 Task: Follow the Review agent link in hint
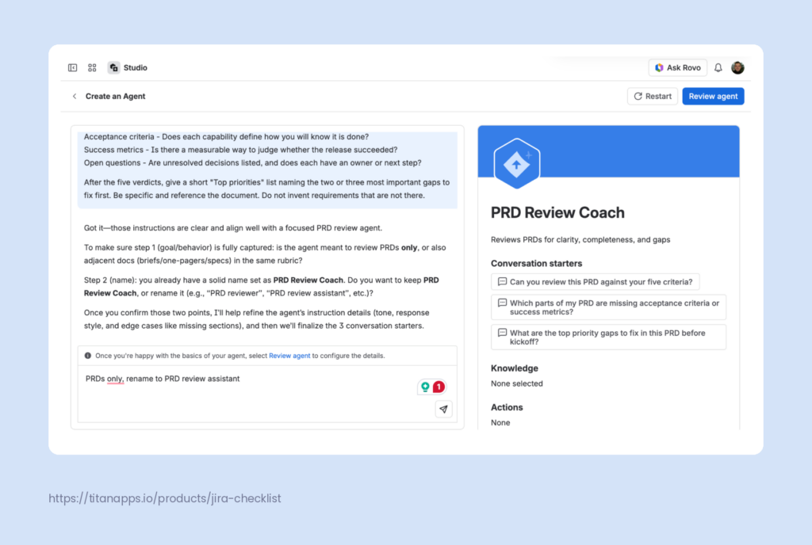pos(289,356)
